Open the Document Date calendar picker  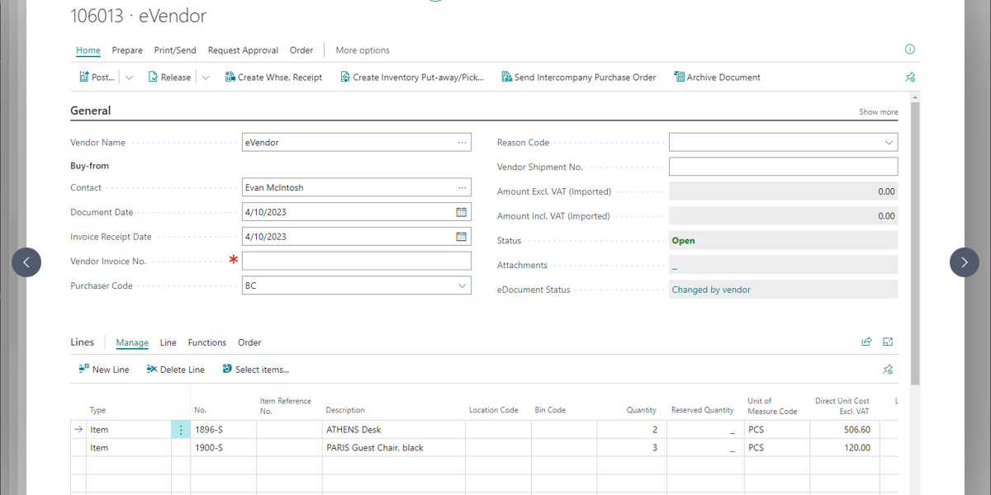[462, 212]
